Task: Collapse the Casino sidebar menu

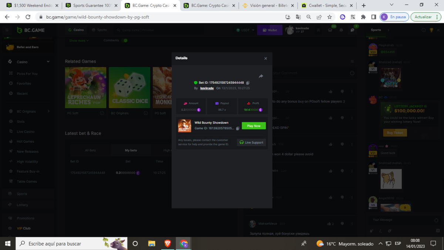Action: (48, 62)
